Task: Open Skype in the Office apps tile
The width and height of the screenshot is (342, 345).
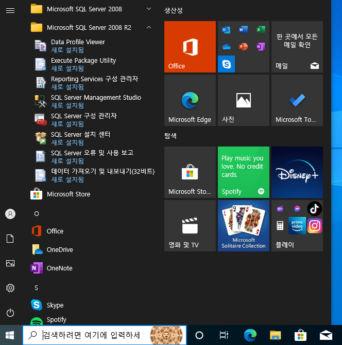Action: pos(226,64)
